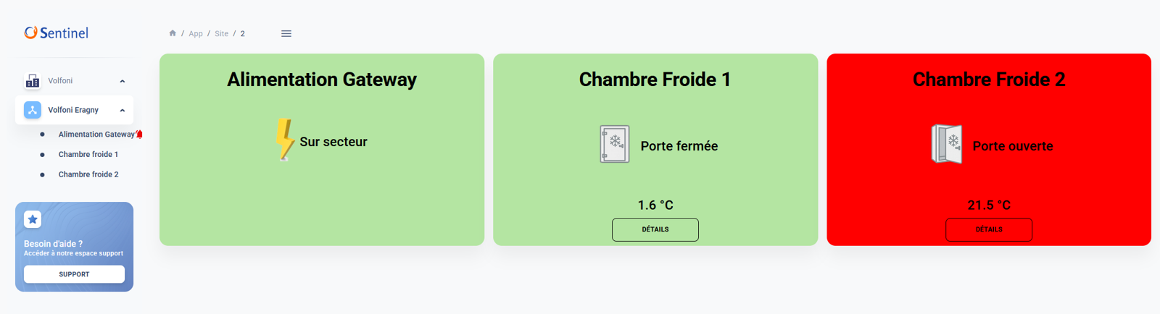Open Détails for Chambre Froide 1
Screen dimensions: 1160x314
tap(655, 229)
